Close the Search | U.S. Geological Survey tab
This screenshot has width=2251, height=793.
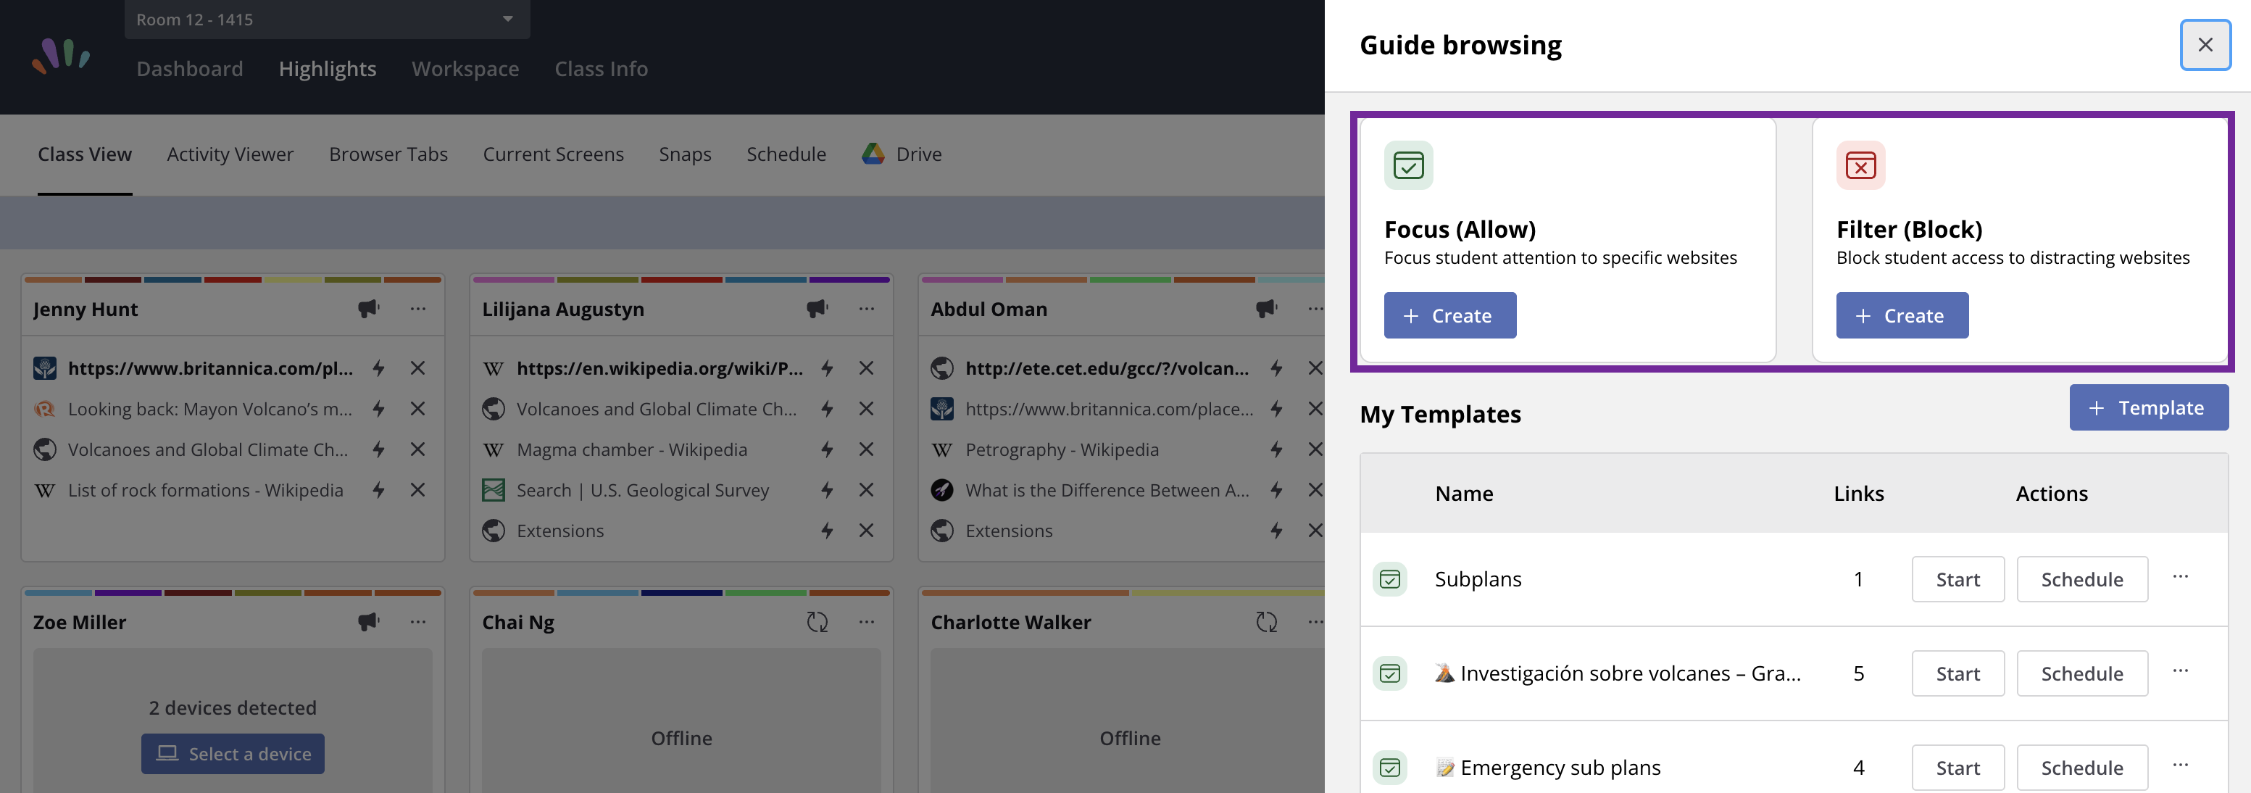pyautogui.click(x=866, y=489)
